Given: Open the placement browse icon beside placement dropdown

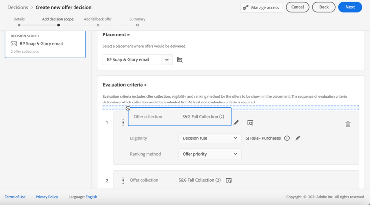Looking at the screenshot, I should pyautogui.click(x=180, y=60).
